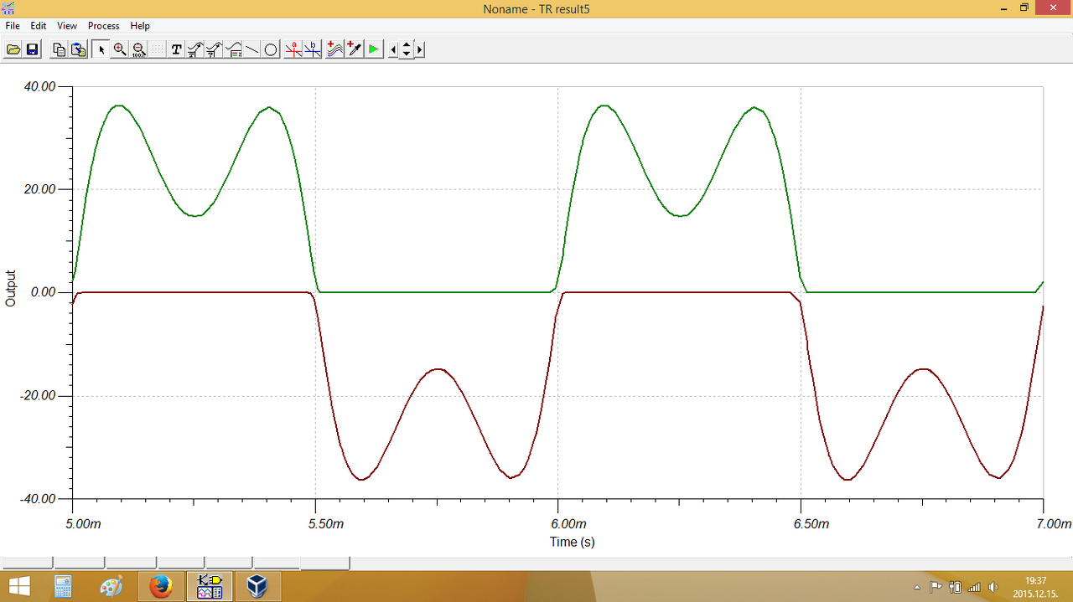
Task: Add auto label to curve tool
Action: tap(194, 49)
